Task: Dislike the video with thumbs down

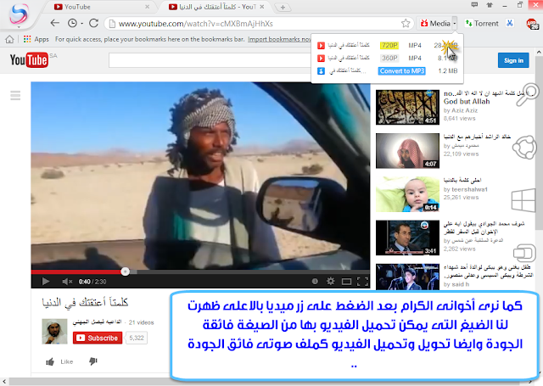Action: (x=93, y=361)
